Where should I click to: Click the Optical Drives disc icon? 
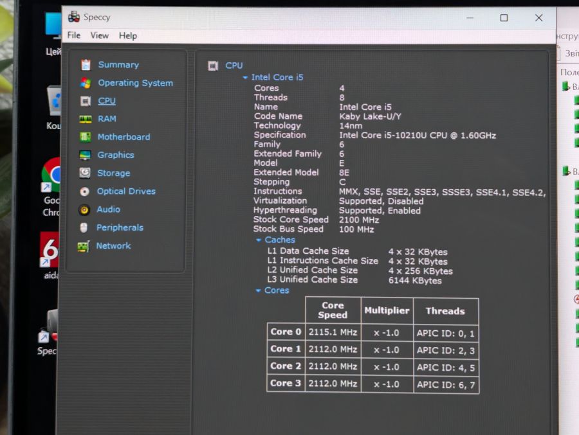84,191
